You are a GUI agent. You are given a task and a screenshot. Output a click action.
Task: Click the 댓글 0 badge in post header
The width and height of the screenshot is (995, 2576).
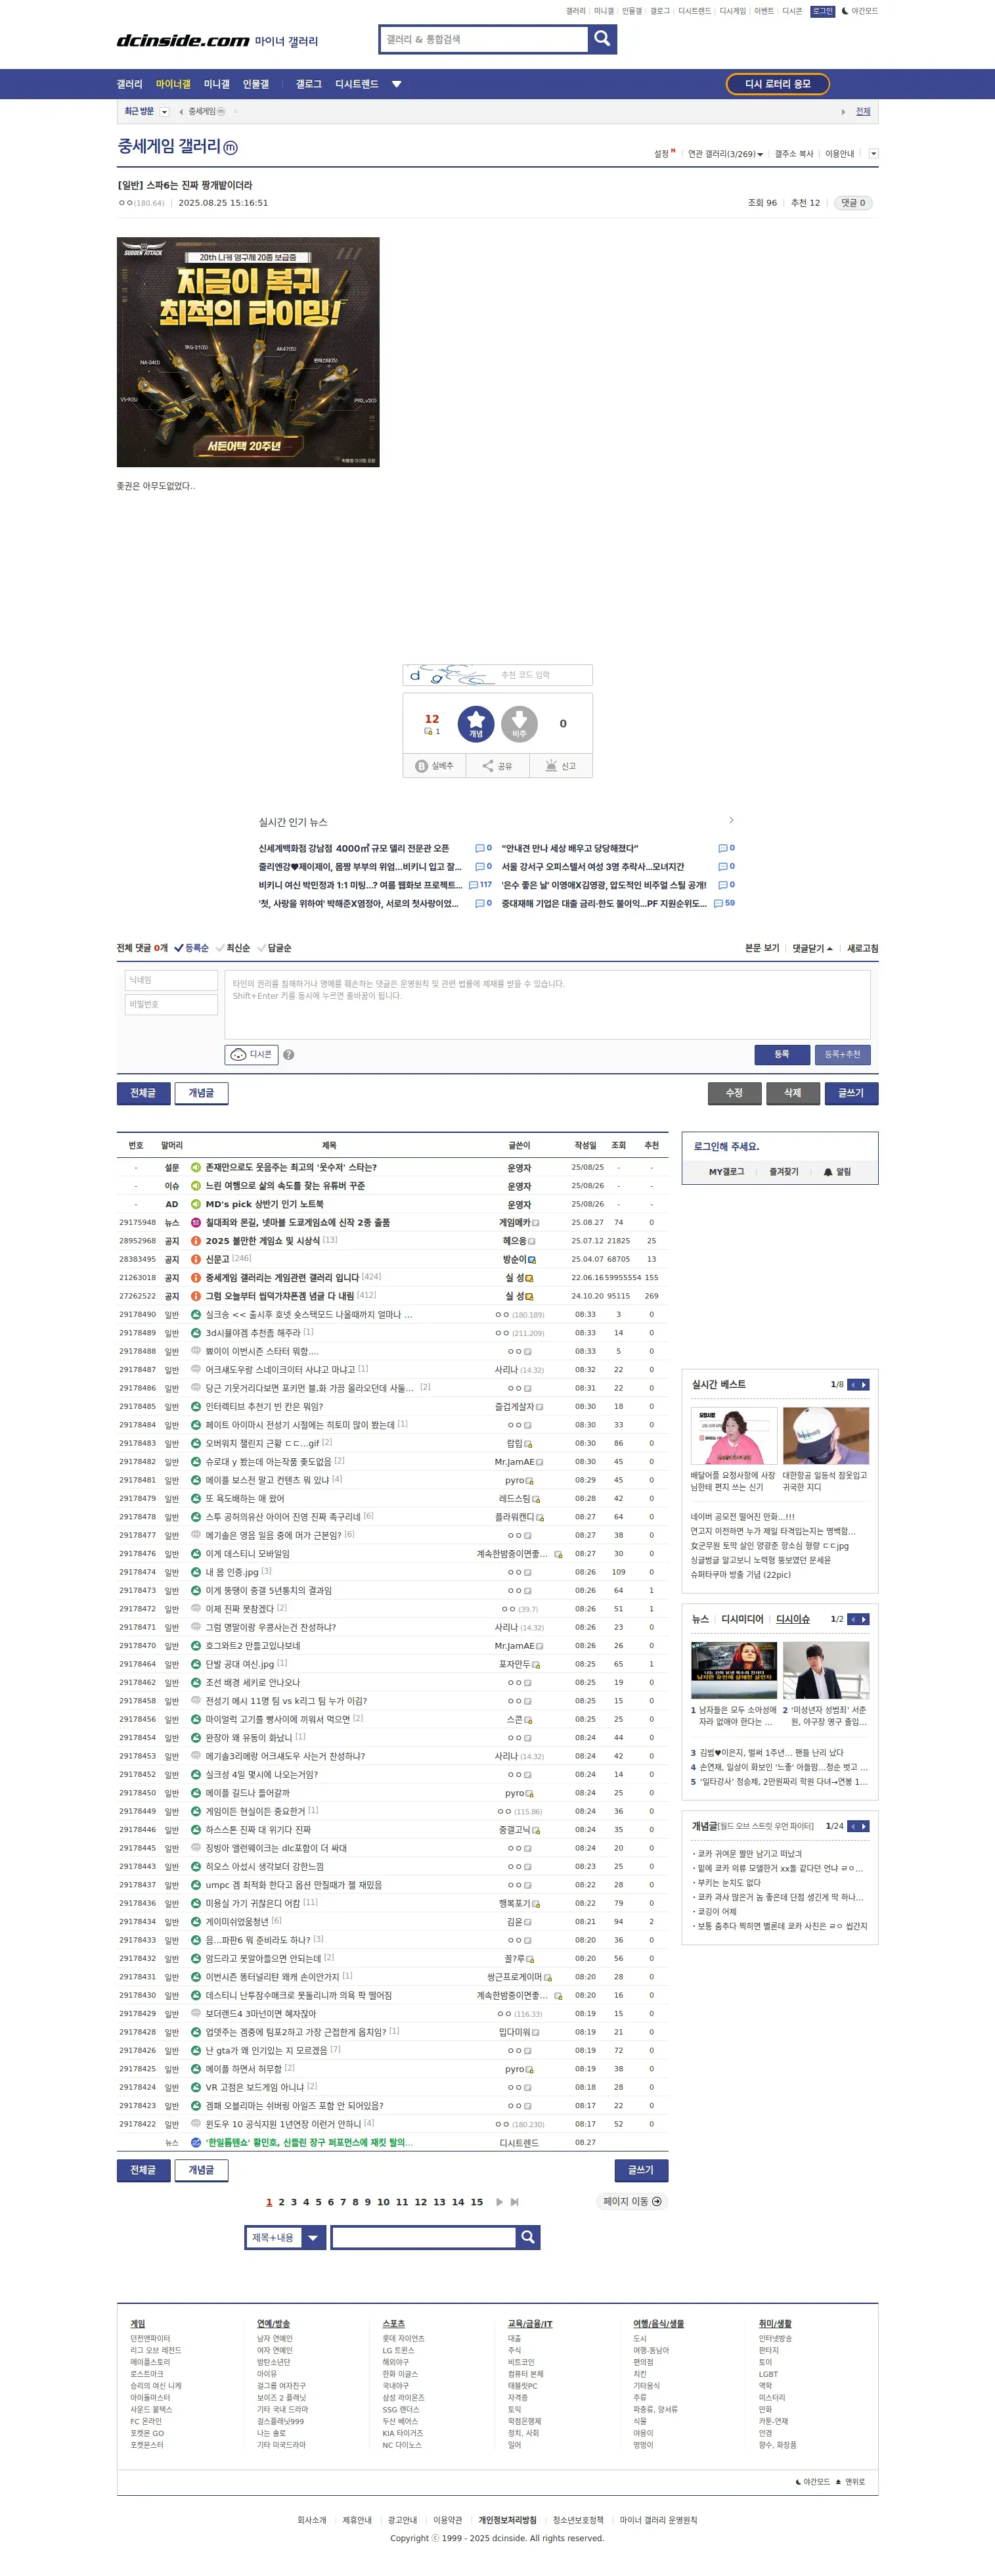[x=853, y=203]
